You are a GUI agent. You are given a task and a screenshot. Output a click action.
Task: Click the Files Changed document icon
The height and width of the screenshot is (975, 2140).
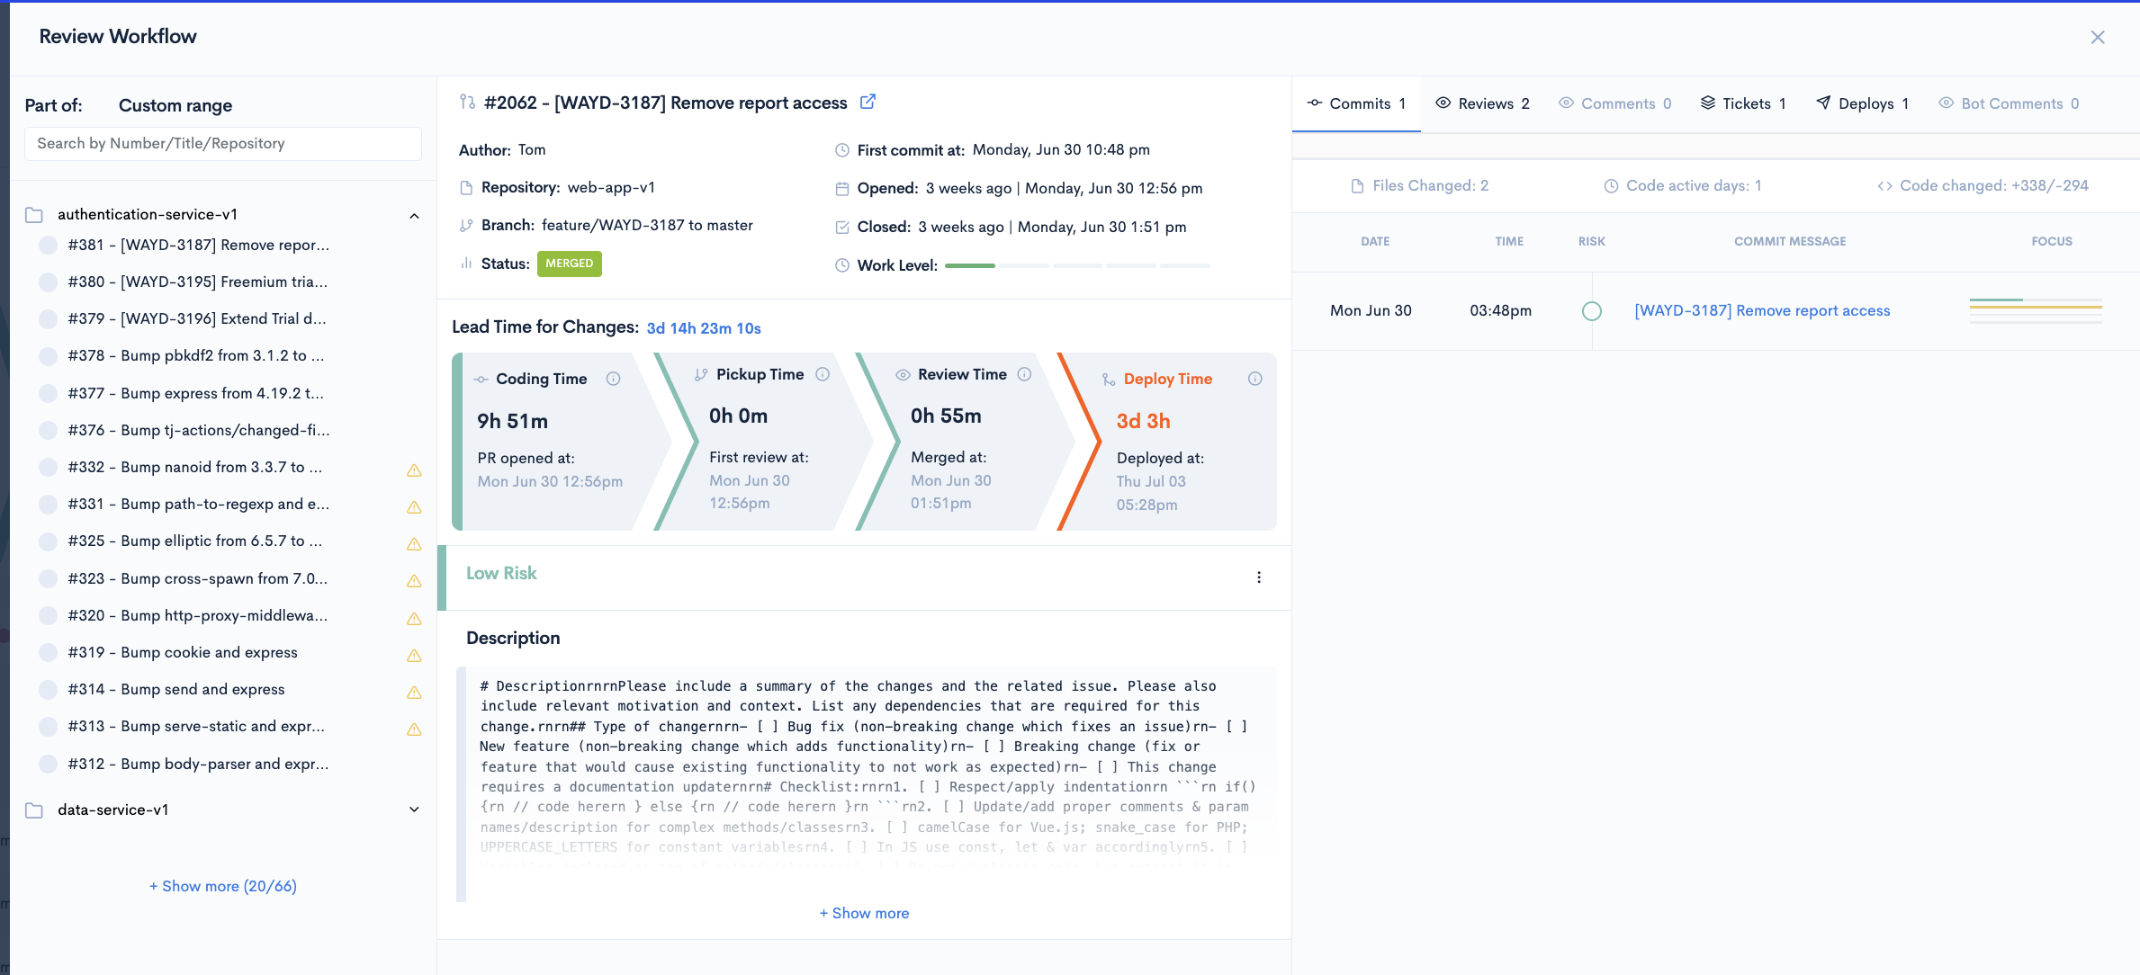1357,186
